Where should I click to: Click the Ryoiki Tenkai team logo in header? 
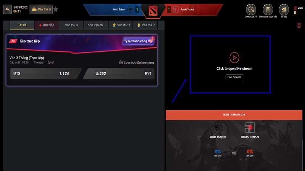(176, 9)
